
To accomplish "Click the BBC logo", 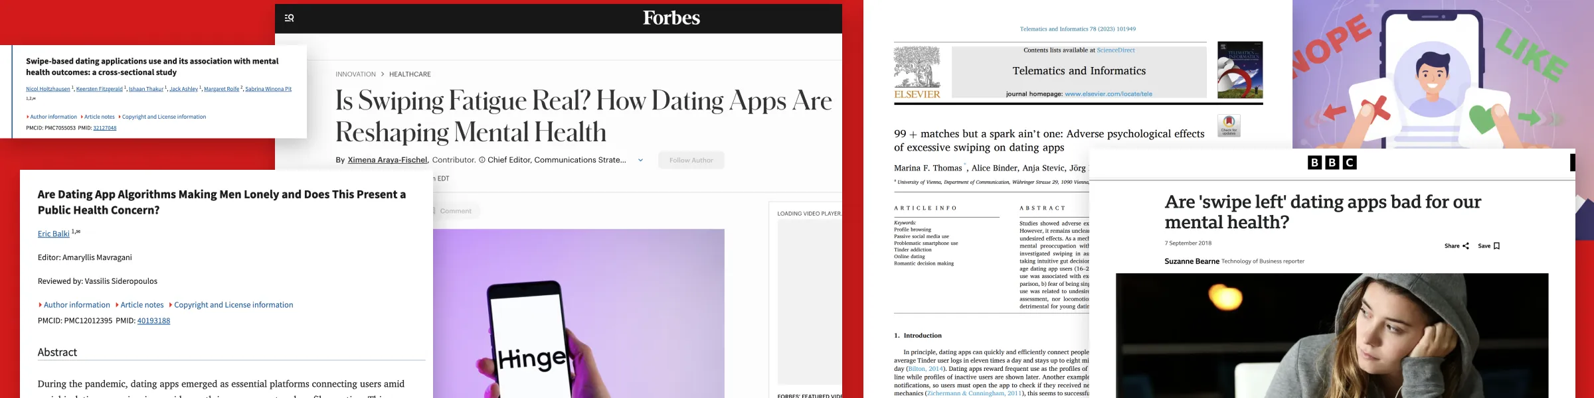I will point(1332,163).
